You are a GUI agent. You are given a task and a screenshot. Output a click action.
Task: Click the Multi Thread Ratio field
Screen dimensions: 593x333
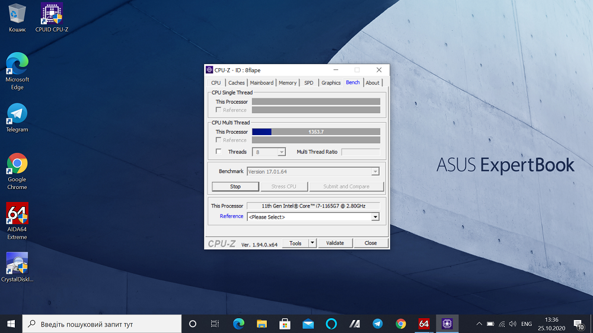361,152
